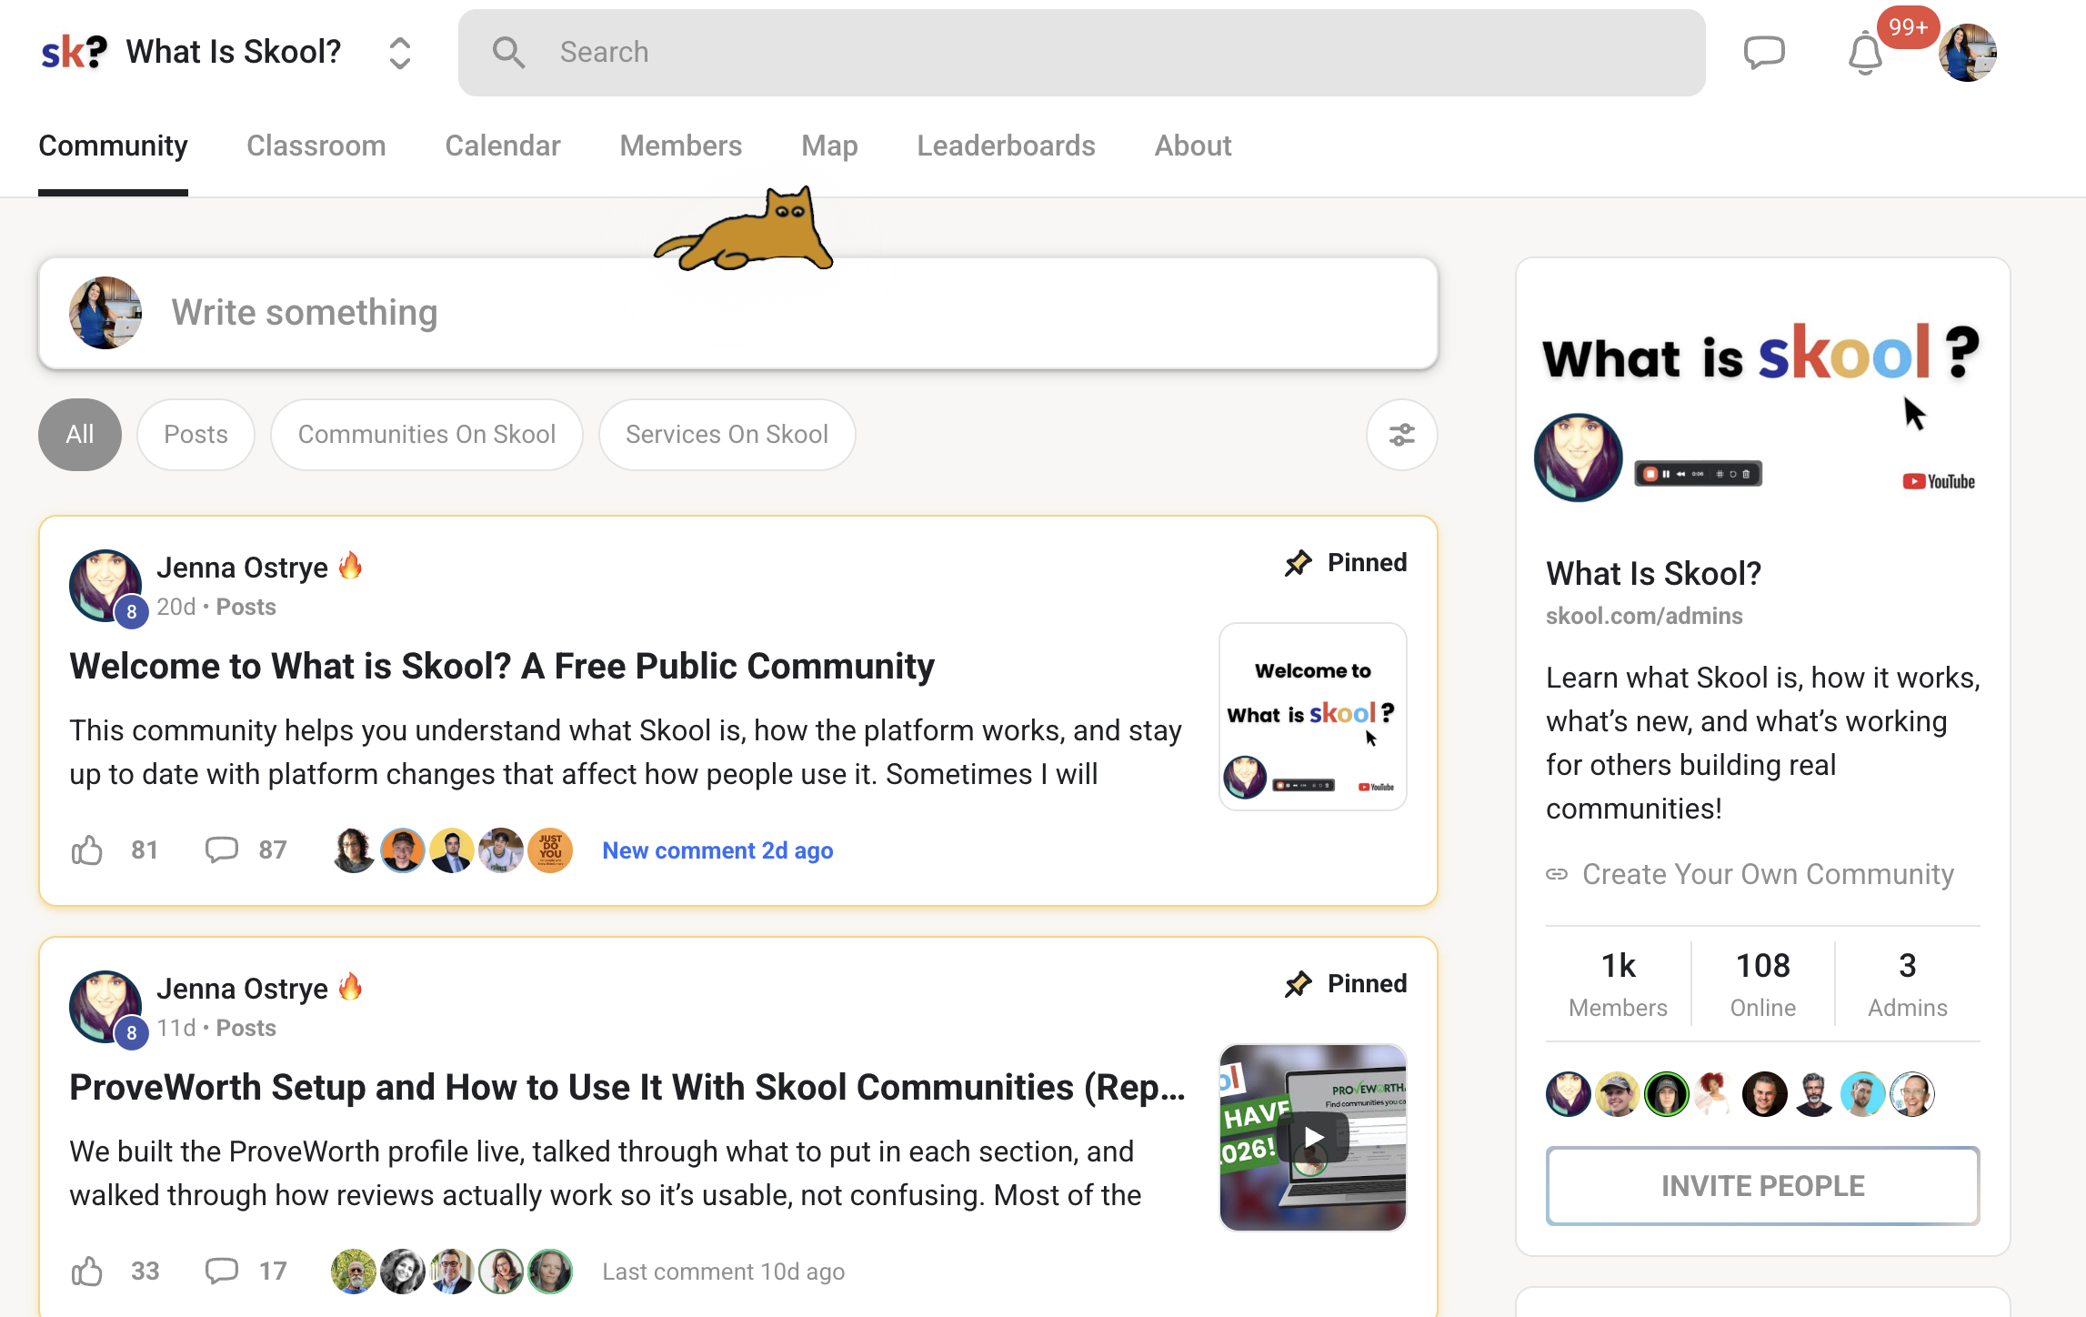Screen dimensions: 2086x1317
Task: Switch to the Classroom tab
Action: coord(316,146)
